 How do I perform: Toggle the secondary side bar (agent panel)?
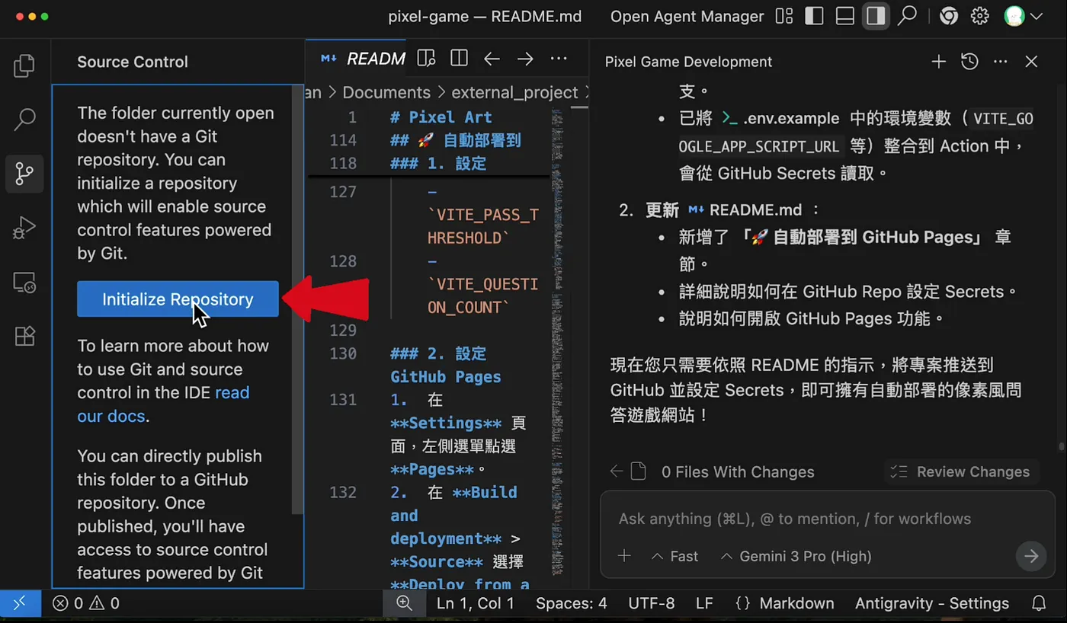(876, 16)
